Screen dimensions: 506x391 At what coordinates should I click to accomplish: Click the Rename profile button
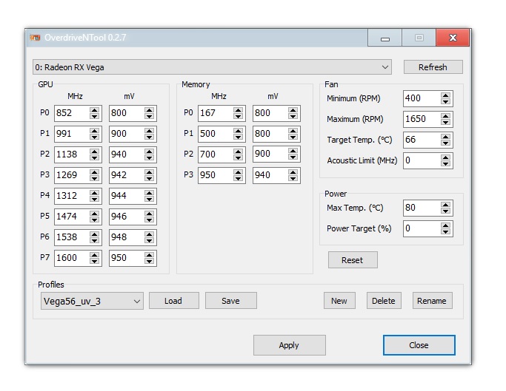pos(433,301)
